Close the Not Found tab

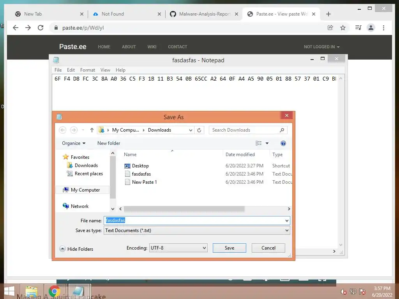(x=159, y=14)
